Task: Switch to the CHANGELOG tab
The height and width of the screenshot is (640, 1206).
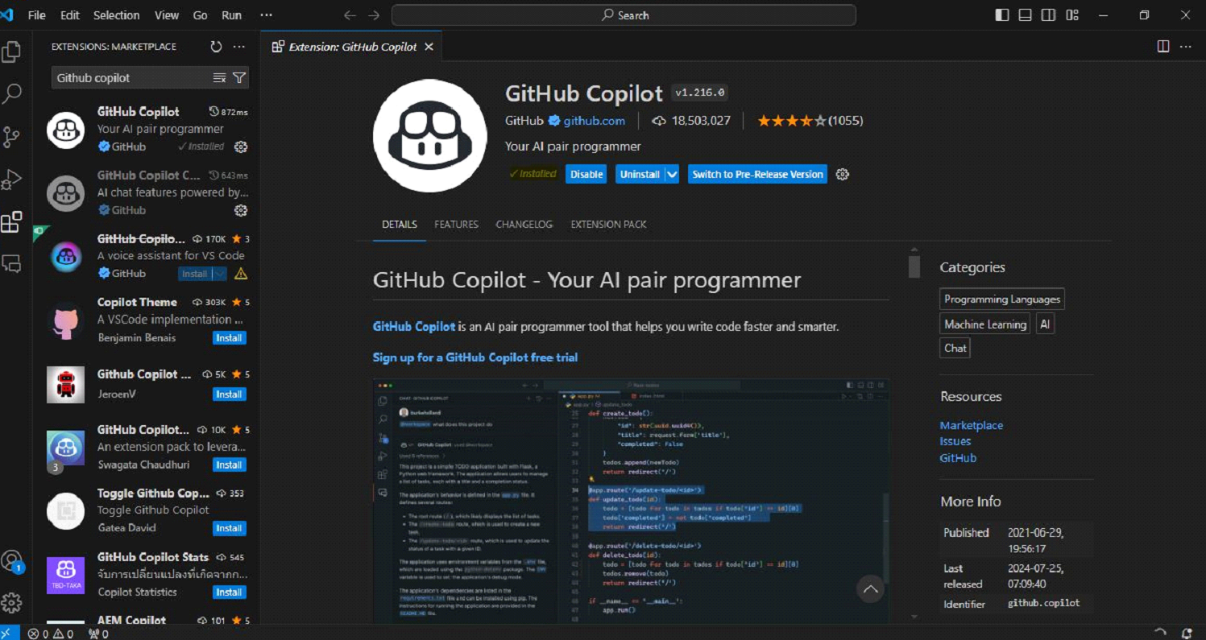Action: pos(524,225)
